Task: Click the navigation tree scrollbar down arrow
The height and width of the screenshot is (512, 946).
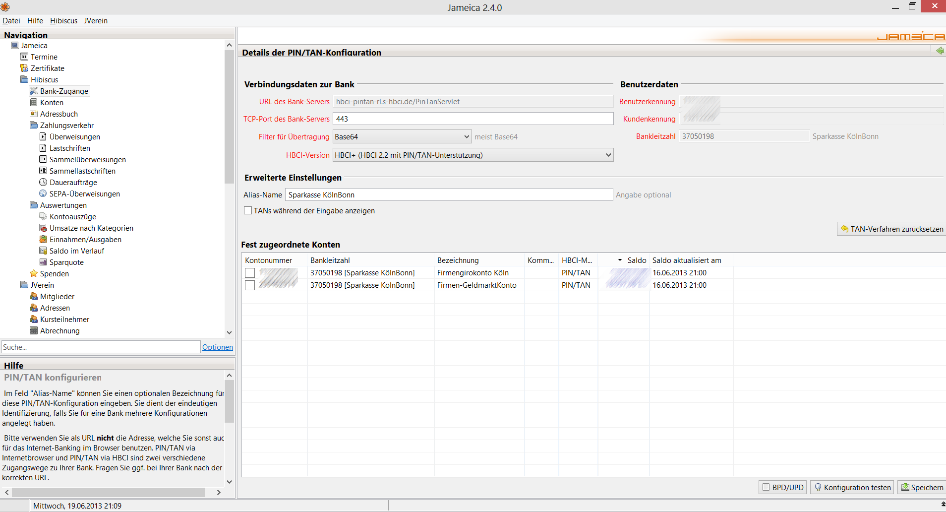Action: coord(229,332)
